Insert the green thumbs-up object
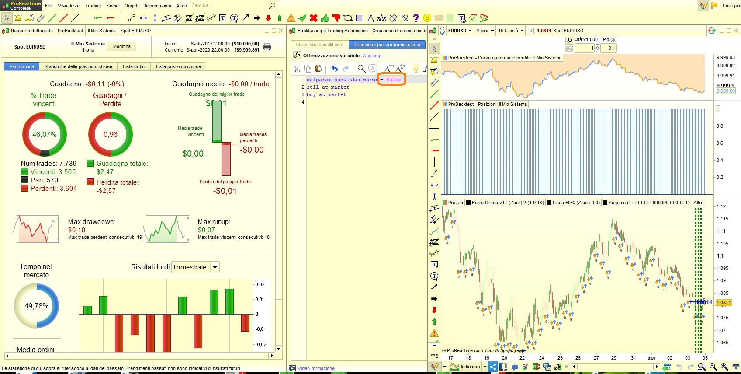The height and width of the screenshot is (374, 741). tap(325, 18)
